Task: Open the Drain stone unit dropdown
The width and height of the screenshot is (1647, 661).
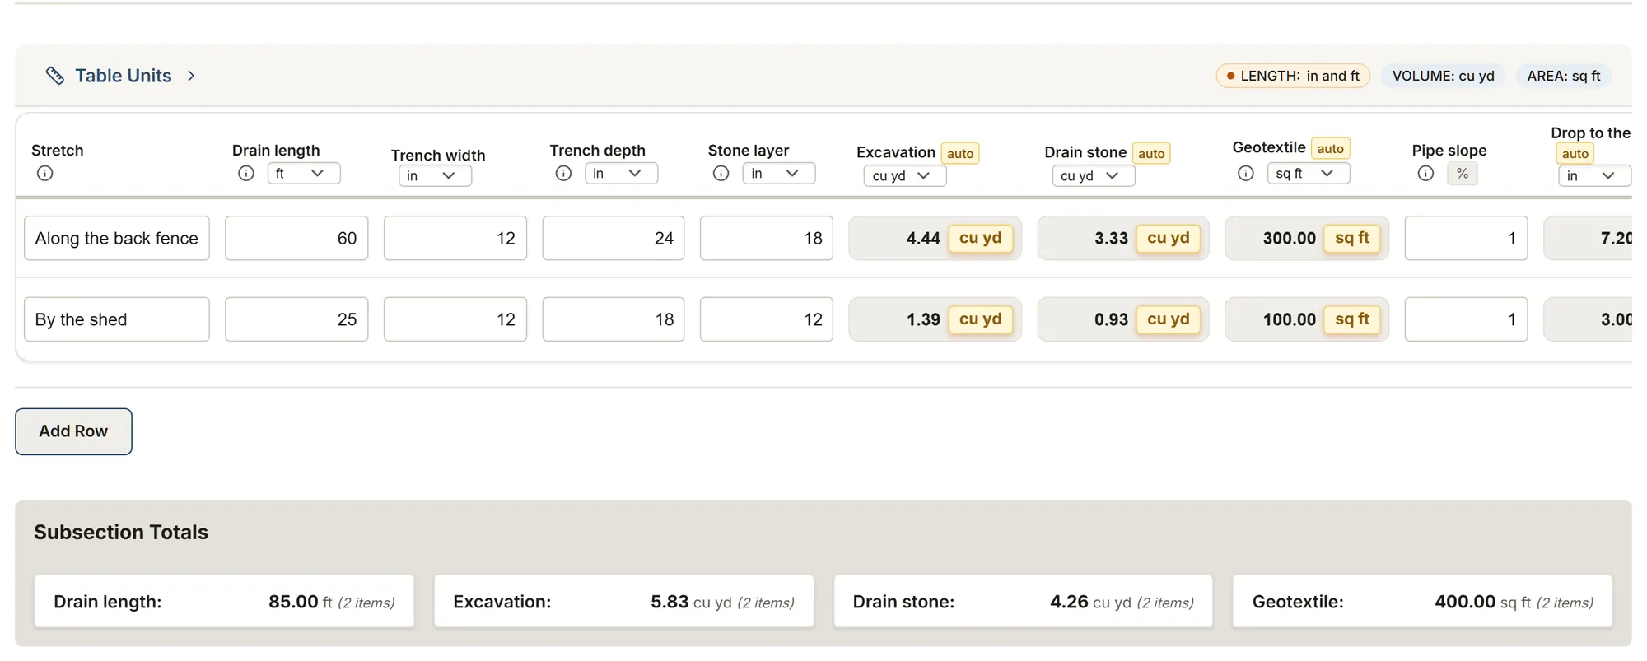Action: [1094, 175]
